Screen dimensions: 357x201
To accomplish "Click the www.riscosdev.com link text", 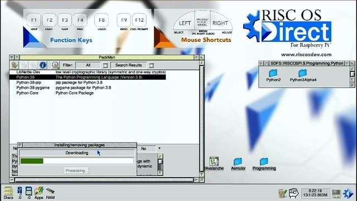I will [x=306, y=55].
